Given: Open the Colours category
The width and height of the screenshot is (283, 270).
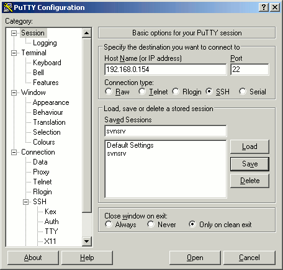Looking at the screenshot, I should click(44, 142).
